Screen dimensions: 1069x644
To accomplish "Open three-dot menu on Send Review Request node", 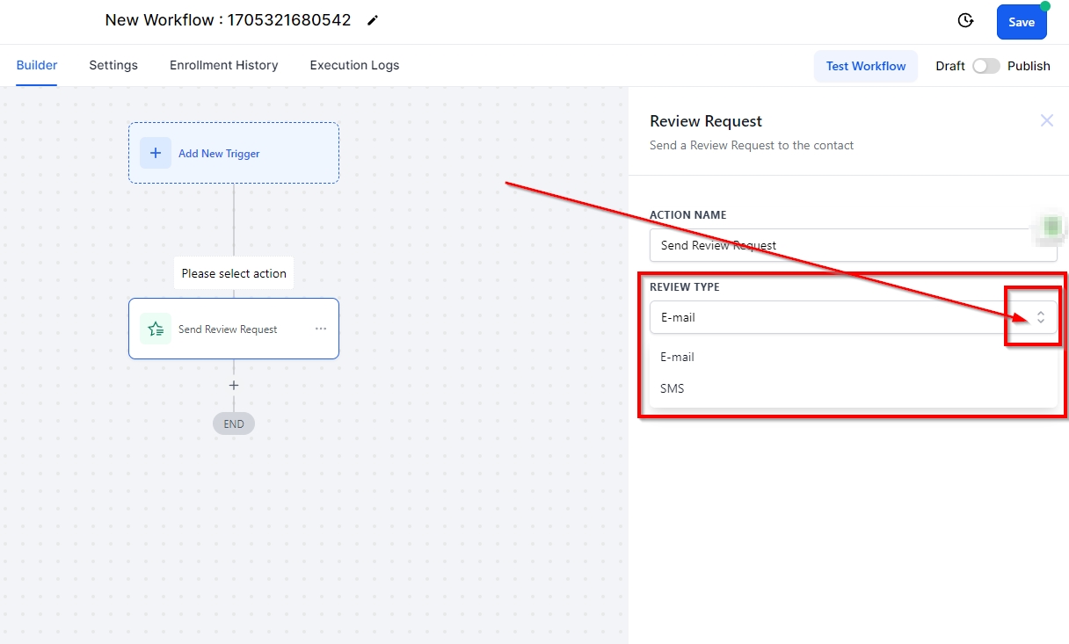I will (321, 329).
